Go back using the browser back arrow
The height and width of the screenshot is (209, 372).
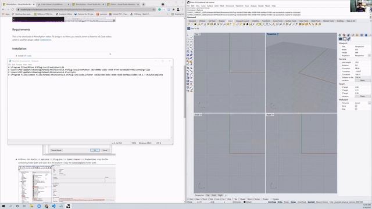[x=3, y=9]
